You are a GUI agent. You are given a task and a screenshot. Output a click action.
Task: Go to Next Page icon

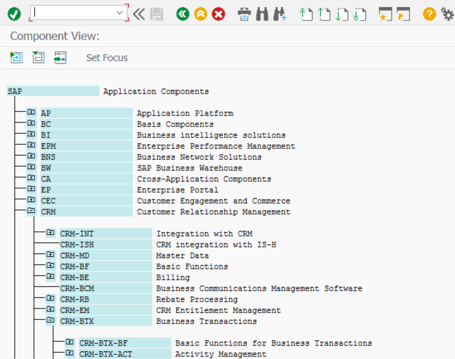[342, 14]
